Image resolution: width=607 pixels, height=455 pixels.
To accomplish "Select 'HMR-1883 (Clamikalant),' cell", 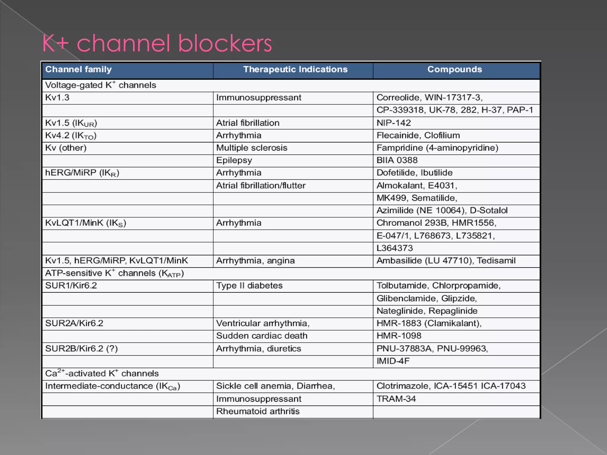I will pos(456,323).
